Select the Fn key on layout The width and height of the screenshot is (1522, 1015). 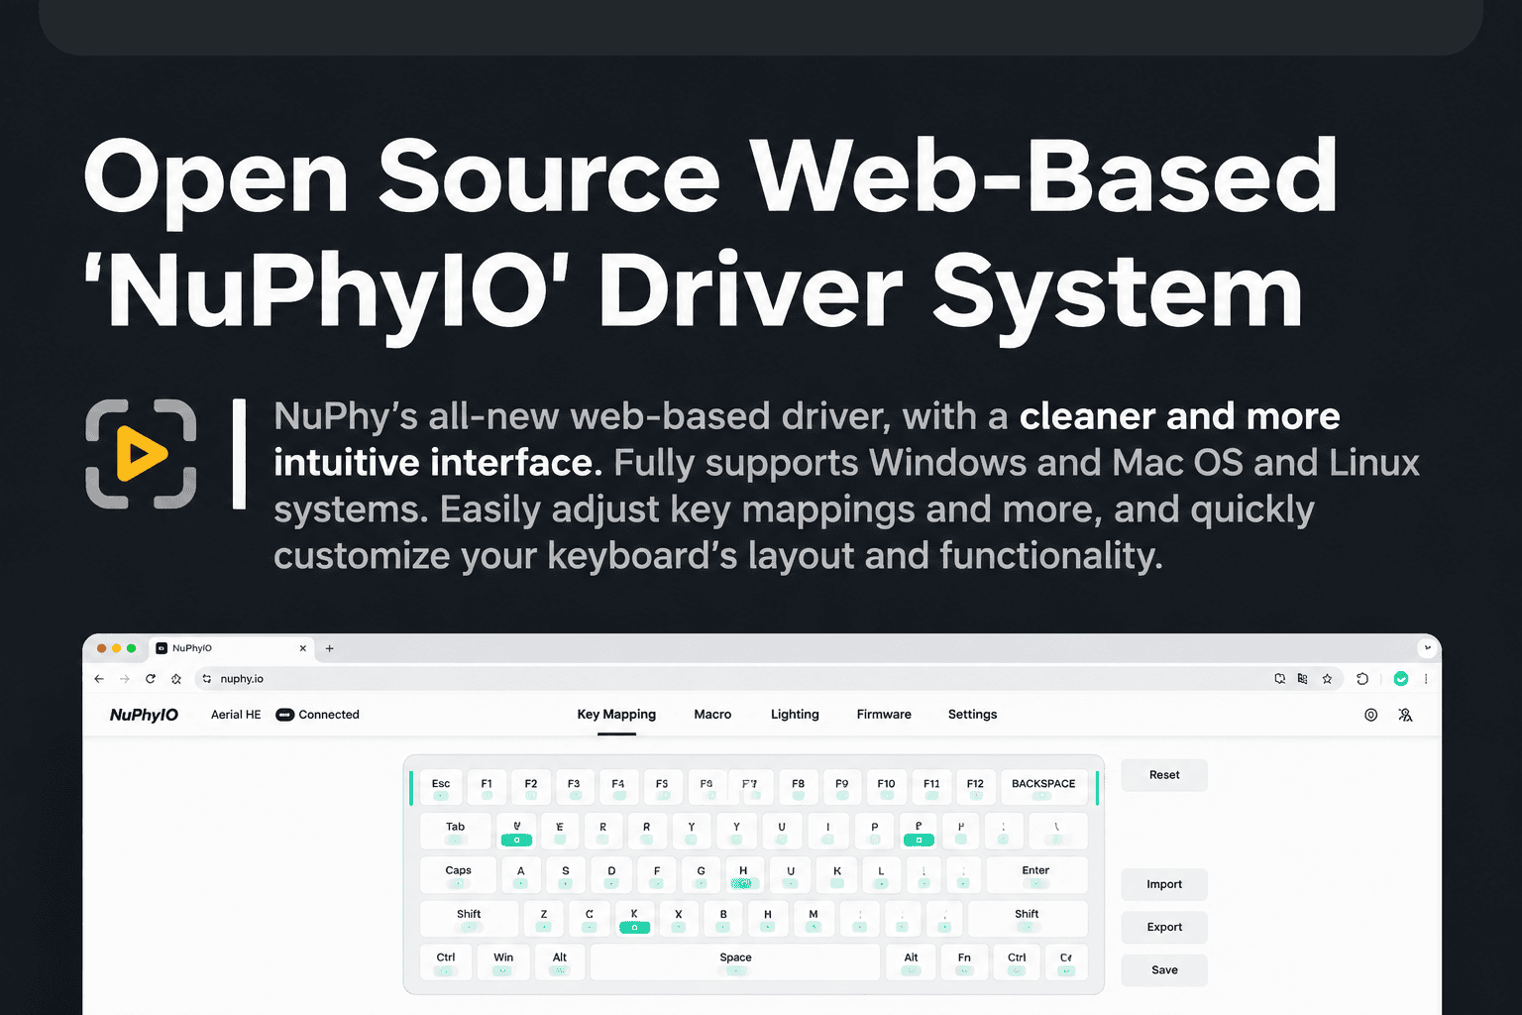tap(964, 961)
